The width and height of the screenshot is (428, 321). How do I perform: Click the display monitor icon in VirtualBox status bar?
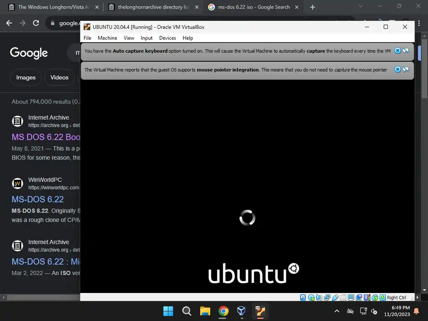351,298
